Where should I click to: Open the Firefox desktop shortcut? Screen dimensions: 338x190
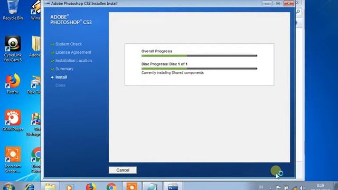[x=13, y=84]
